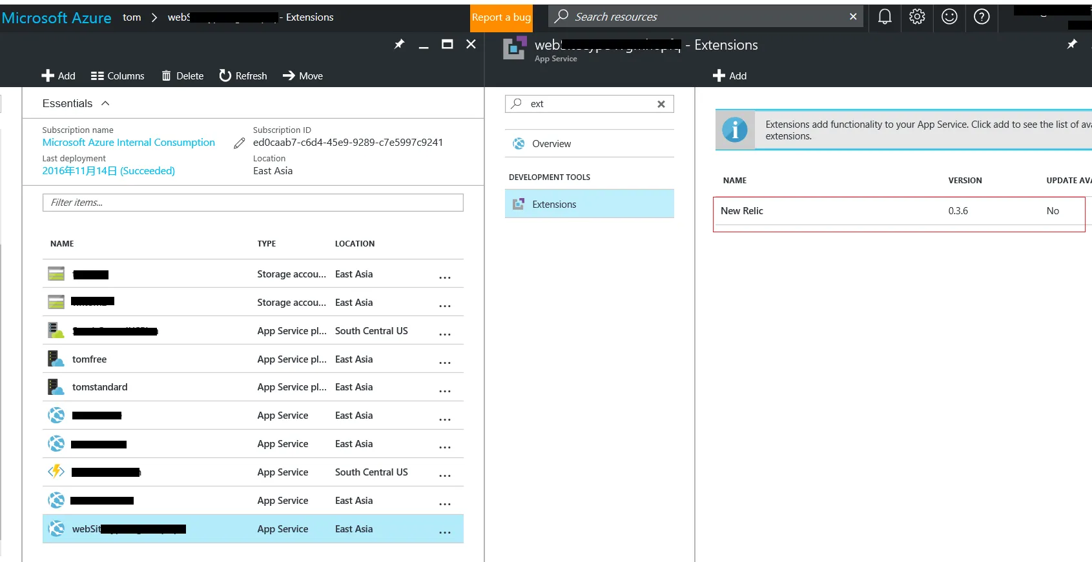
Task: Click the edit subscription pencil icon
Action: (240, 143)
